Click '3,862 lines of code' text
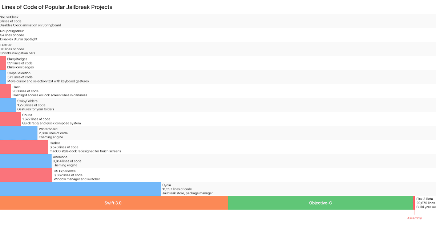436x228 pixels. pyautogui.click(x=68, y=175)
